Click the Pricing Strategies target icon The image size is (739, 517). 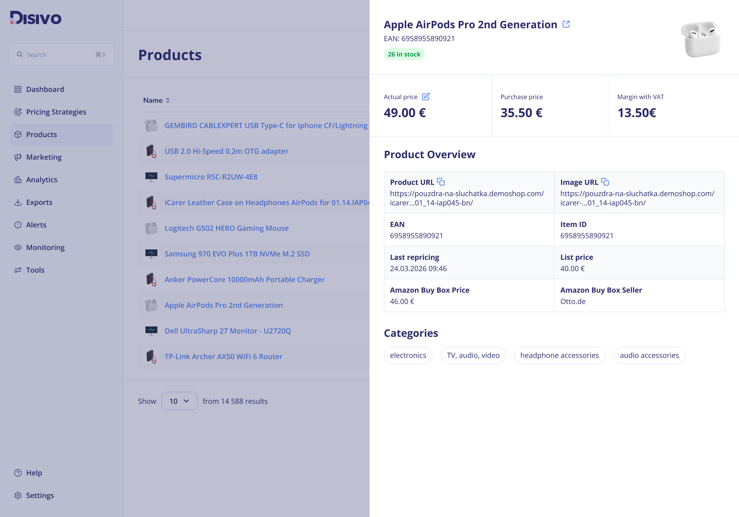pos(18,112)
